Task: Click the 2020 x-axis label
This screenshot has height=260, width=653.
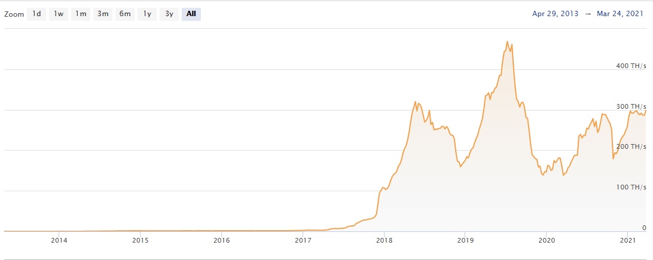Action: (x=546, y=240)
